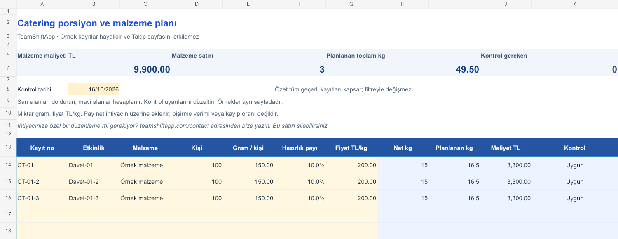The width and height of the screenshot is (618, 239).
Task: Select column J header
Action: (x=506, y=4)
